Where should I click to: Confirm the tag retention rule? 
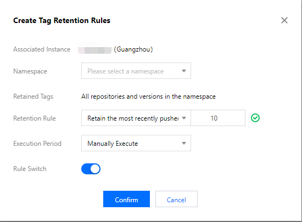click(x=126, y=199)
